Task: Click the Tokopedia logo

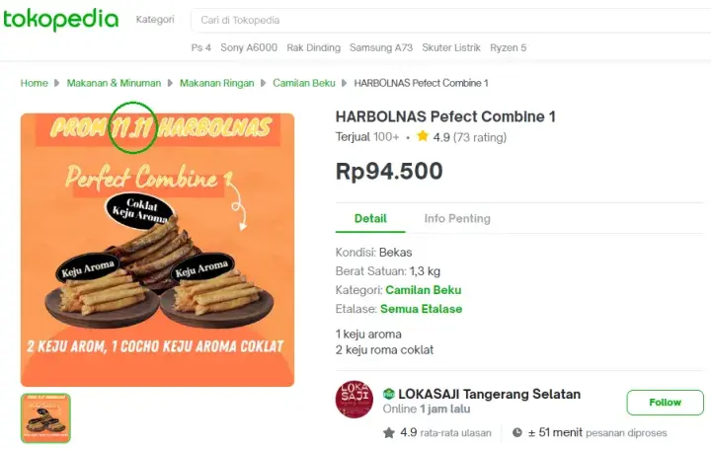Action: coord(61,20)
